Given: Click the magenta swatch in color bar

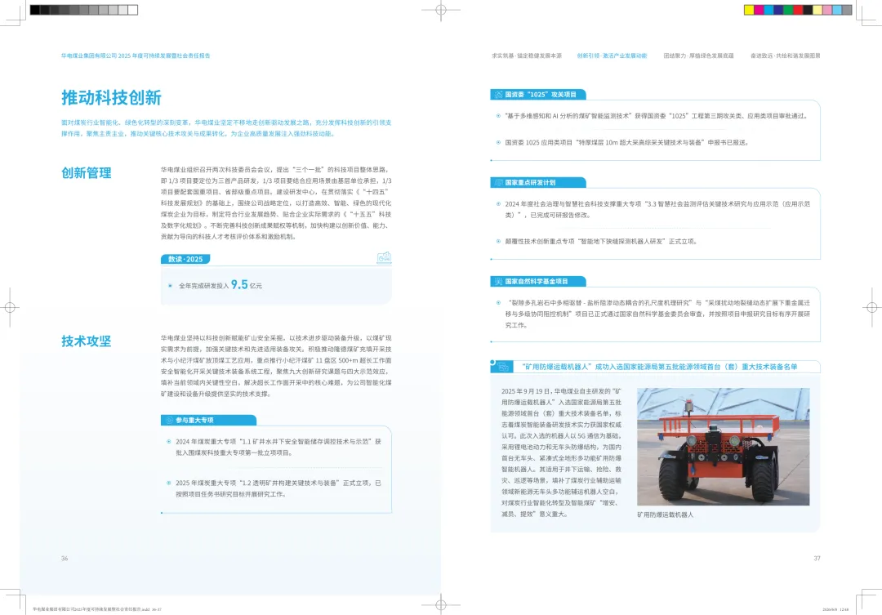Looking at the screenshot, I should [759, 10].
